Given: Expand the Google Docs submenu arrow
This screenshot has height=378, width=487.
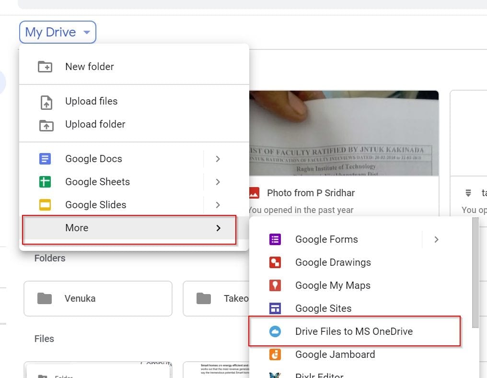Looking at the screenshot, I should point(218,159).
